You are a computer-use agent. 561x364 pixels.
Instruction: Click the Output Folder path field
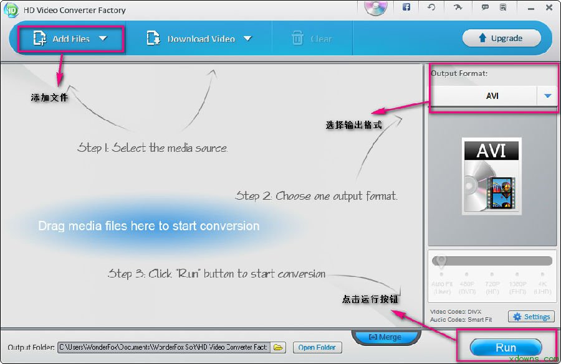click(x=164, y=347)
